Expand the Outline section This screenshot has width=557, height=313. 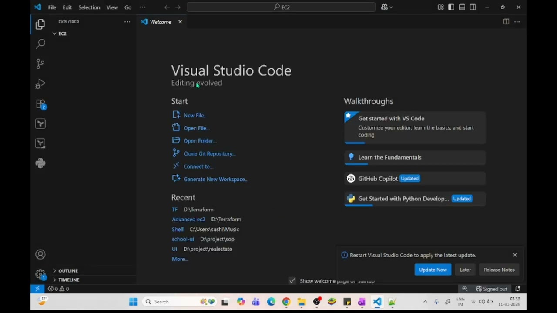point(68,271)
